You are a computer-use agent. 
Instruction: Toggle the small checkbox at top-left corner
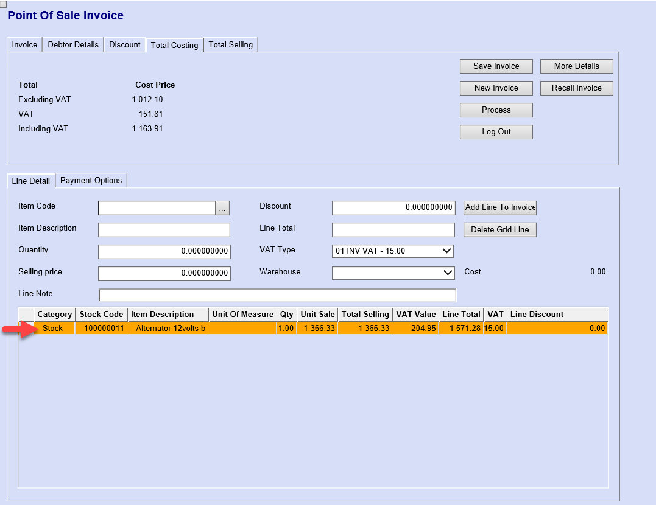point(3,4)
